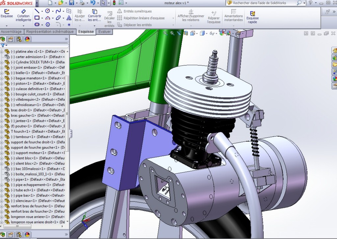This screenshot has height=239, width=337.
Task: Click the New document icon
Action: pyautogui.click(x=50, y=3)
